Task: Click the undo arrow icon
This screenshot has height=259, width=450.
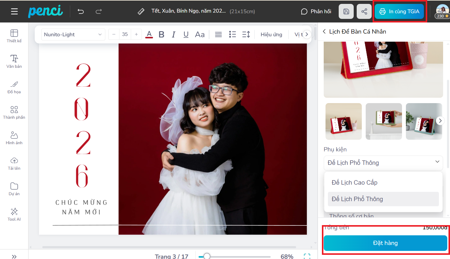Action: (81, 11)
